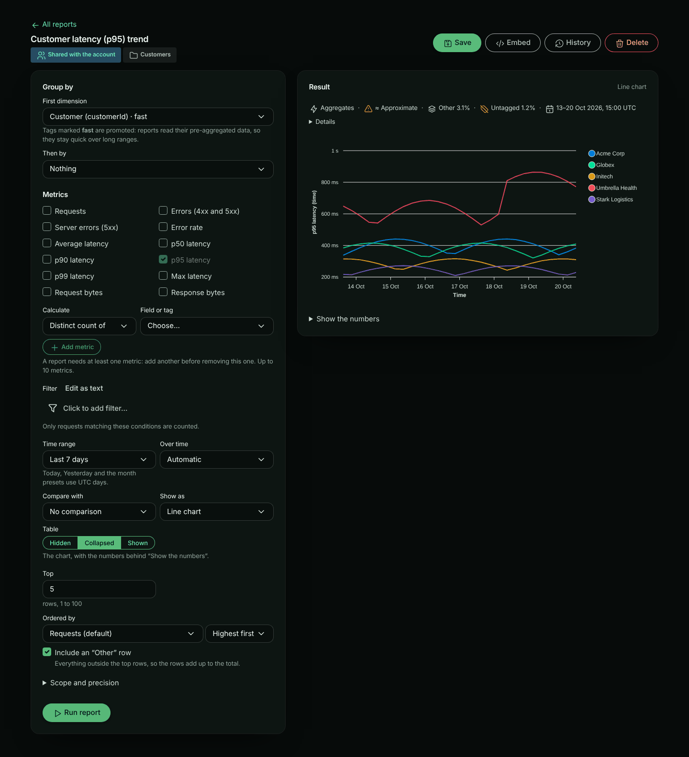Screen dimensions: 689x757
Task: Click the folder icon on Customers tag
Action: [x=134, y=55]
